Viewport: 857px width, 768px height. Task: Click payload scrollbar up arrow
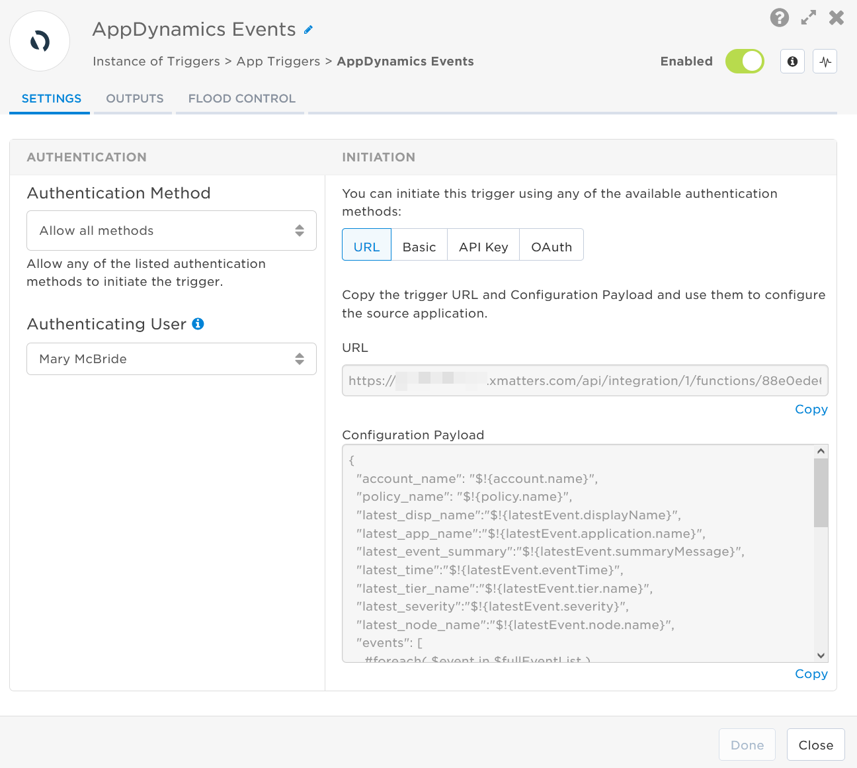[821, 451]
